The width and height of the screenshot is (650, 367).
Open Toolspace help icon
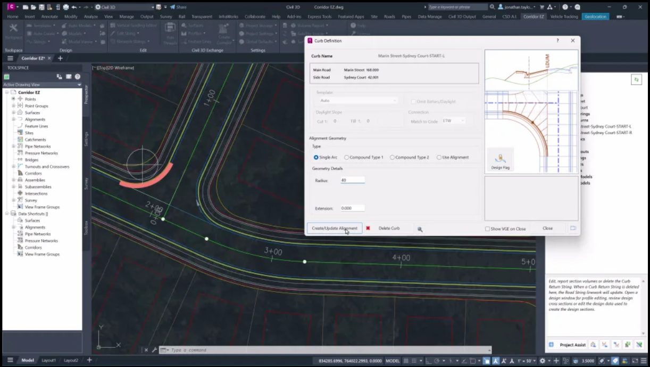coord(78,77)
